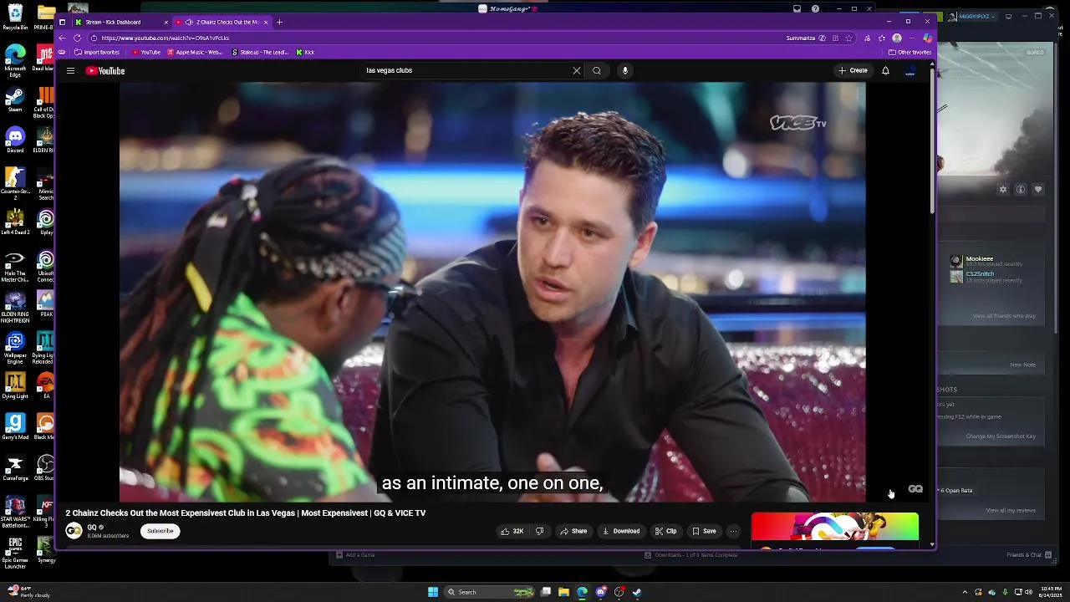Download the video with Download button
This screenshot has height=602, width=1070.
tap(621, 531)
